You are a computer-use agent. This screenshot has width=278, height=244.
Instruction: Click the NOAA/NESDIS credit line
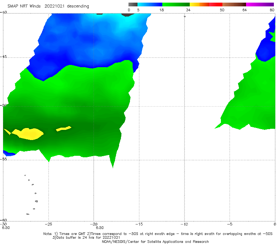tap(155, 241)
